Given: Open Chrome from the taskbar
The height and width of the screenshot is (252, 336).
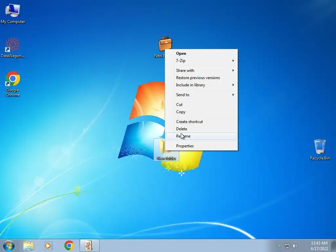Looking at the screenshot, I should click(69, 245).
